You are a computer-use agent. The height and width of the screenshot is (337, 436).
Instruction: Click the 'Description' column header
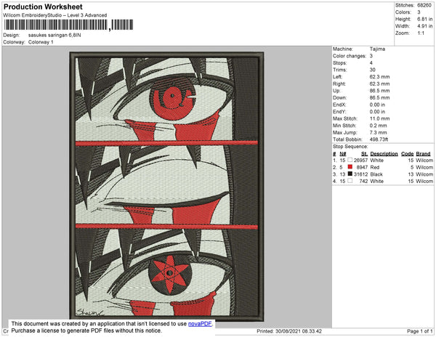point(384,154)
